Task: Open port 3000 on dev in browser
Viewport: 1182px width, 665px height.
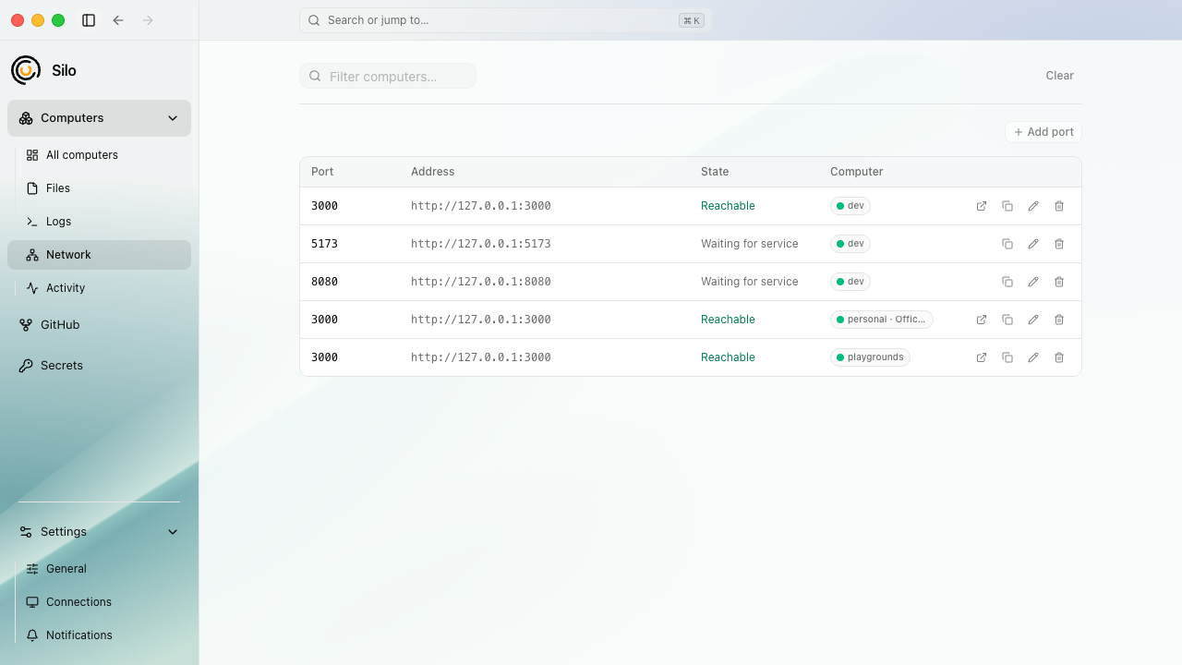Action: pos(982,206)
